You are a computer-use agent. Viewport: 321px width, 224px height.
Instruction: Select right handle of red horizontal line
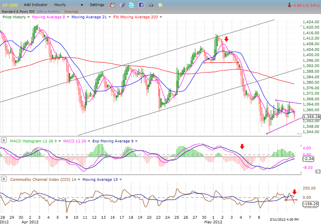[238, 63]
